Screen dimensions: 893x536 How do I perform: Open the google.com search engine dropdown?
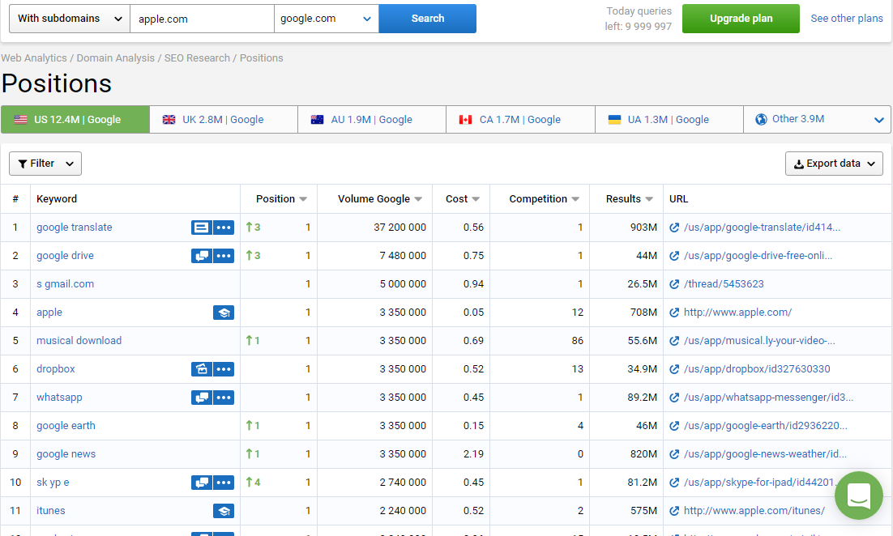click(327, 19)
